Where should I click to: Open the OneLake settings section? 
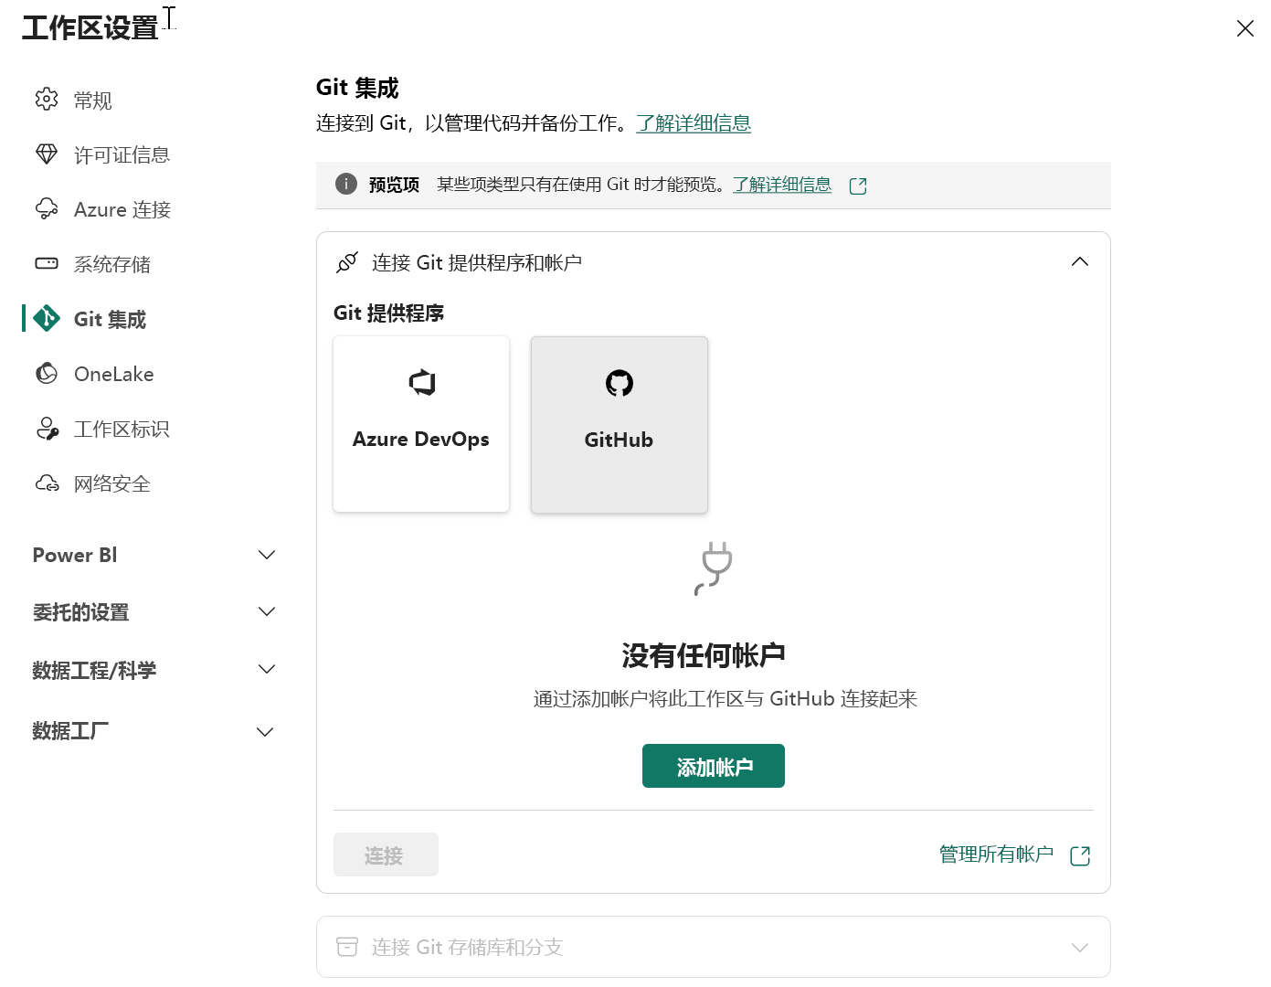(x=113, y=374)
